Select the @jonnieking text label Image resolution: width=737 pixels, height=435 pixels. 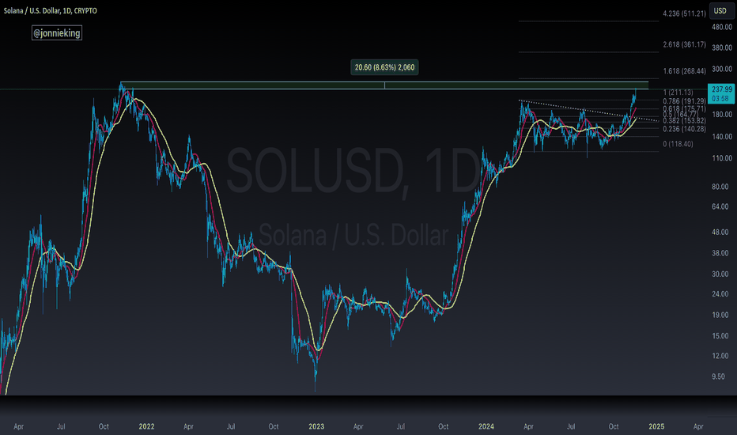pyautogui.click(x=57, y=33)
